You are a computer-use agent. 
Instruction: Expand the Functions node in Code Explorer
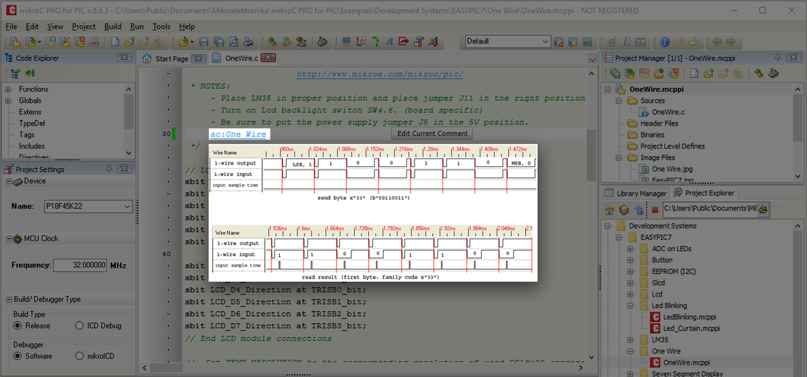coord(8,89)
